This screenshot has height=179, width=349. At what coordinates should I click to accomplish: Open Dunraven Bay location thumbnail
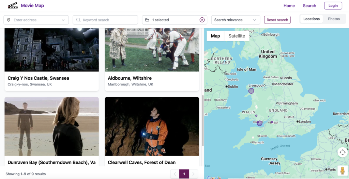(x=51, y=126)
